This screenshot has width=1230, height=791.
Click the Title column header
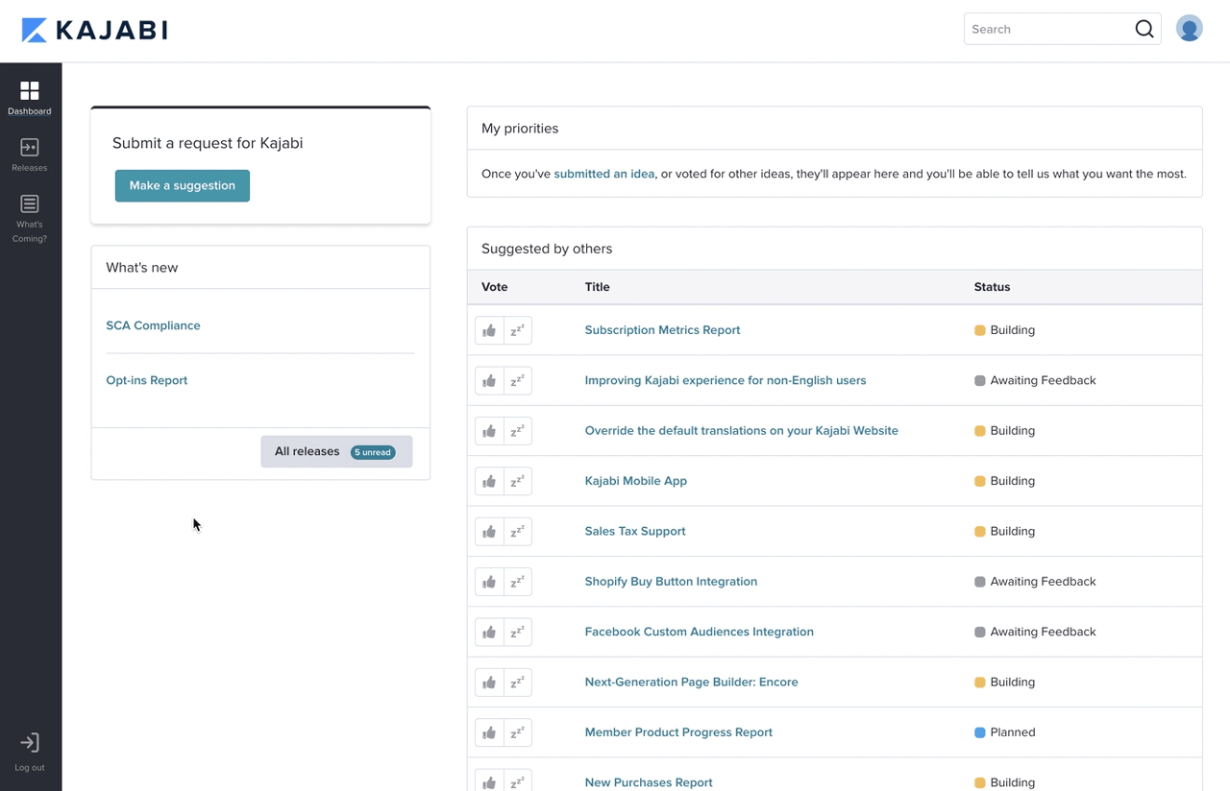click(597, 287)
